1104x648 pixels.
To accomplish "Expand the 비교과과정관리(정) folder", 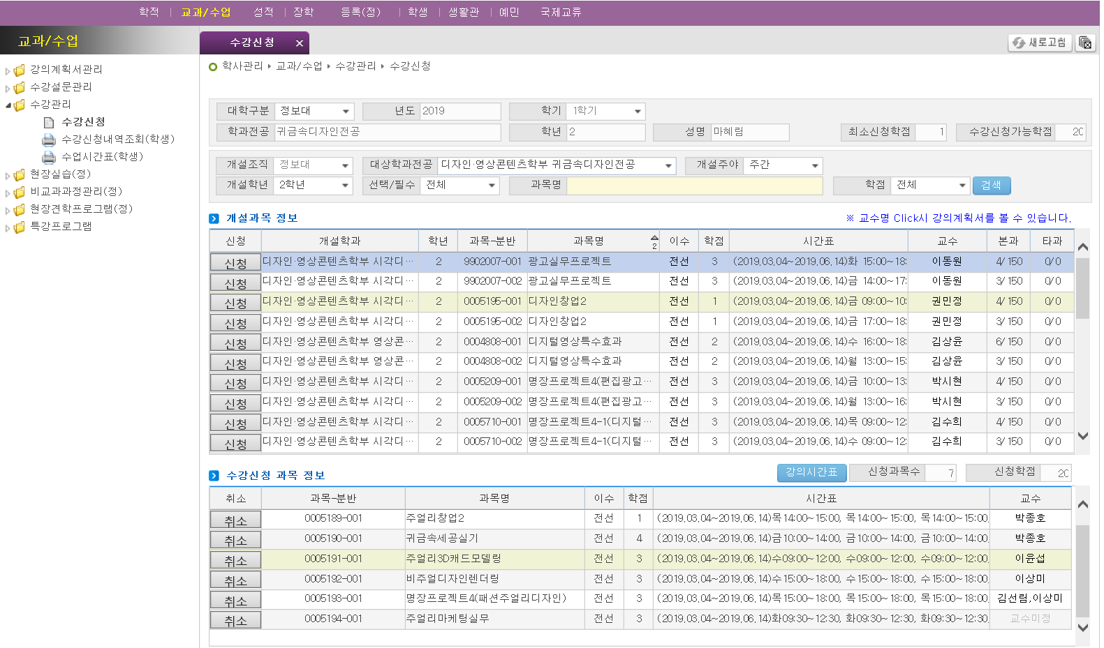I will tap(8, 193).
